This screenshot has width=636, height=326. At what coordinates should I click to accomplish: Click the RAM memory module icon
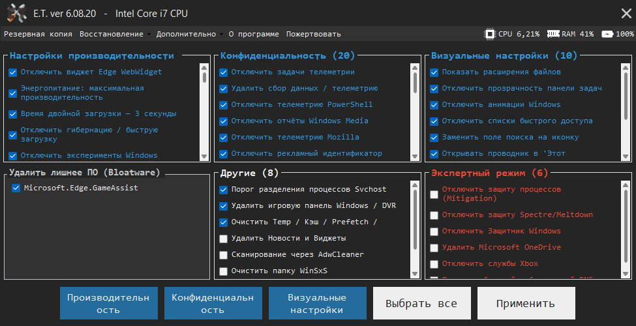tap(553, 34)
